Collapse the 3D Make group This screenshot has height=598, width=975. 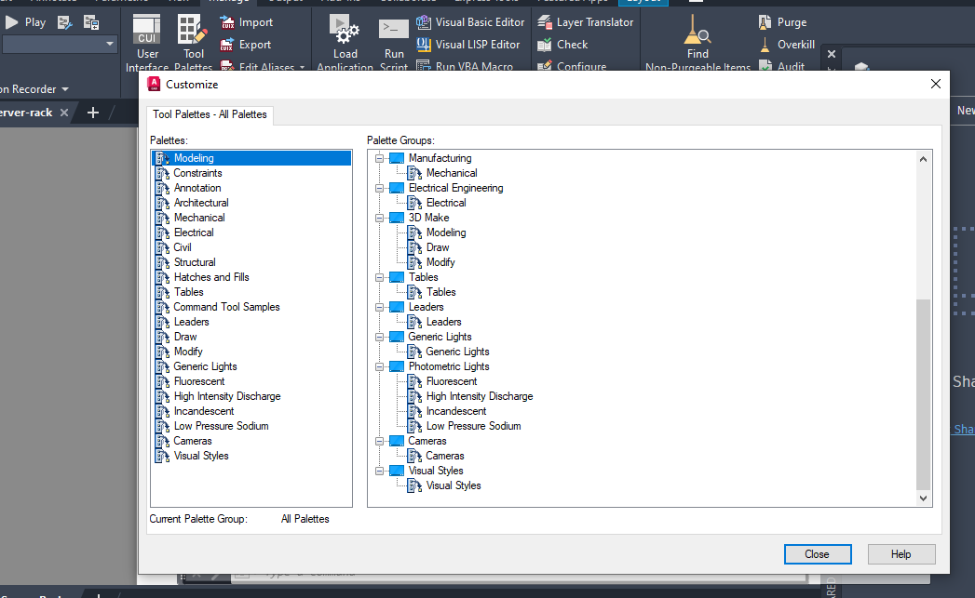(379, 218)
